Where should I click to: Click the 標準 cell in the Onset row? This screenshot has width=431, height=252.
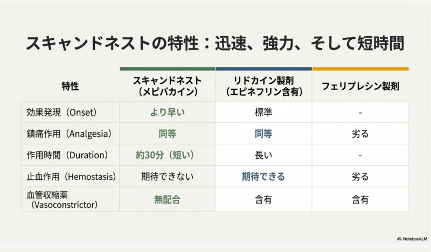click(x=263, y=113)
